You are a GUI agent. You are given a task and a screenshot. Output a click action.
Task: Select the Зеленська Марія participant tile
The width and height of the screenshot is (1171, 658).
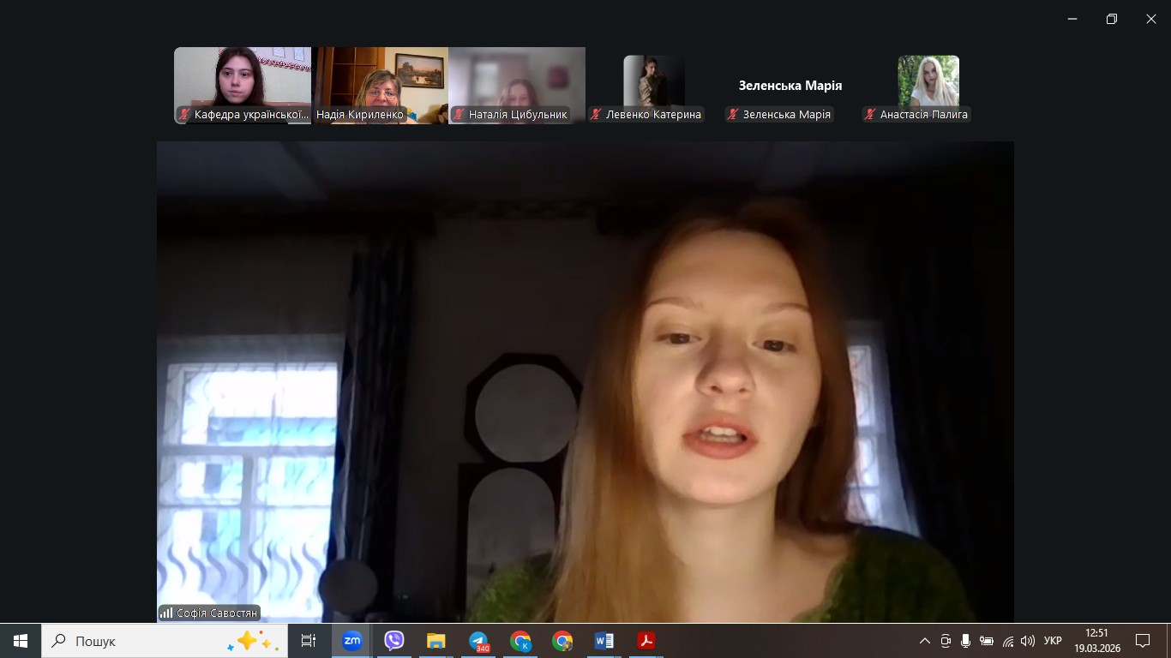click(790, 86)
